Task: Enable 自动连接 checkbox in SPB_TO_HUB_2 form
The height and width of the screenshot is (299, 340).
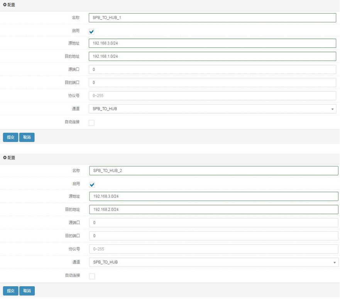Action: click(x=92, y=276)
